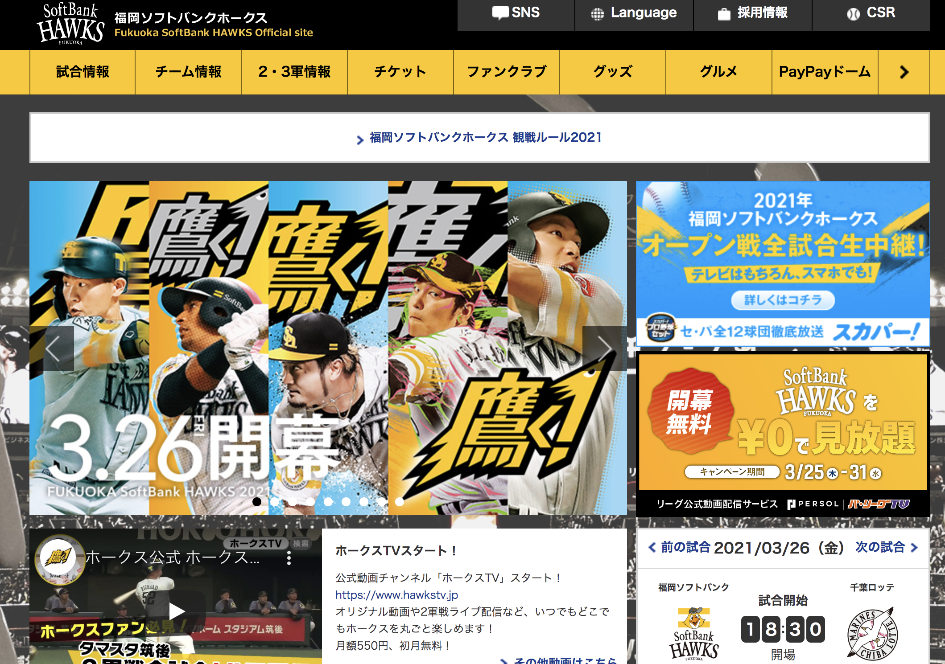
Task: Open the チケット navigation menu item
Action: pos(400,72)
